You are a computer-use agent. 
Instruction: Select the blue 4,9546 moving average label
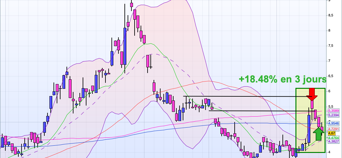coord(334,123)
